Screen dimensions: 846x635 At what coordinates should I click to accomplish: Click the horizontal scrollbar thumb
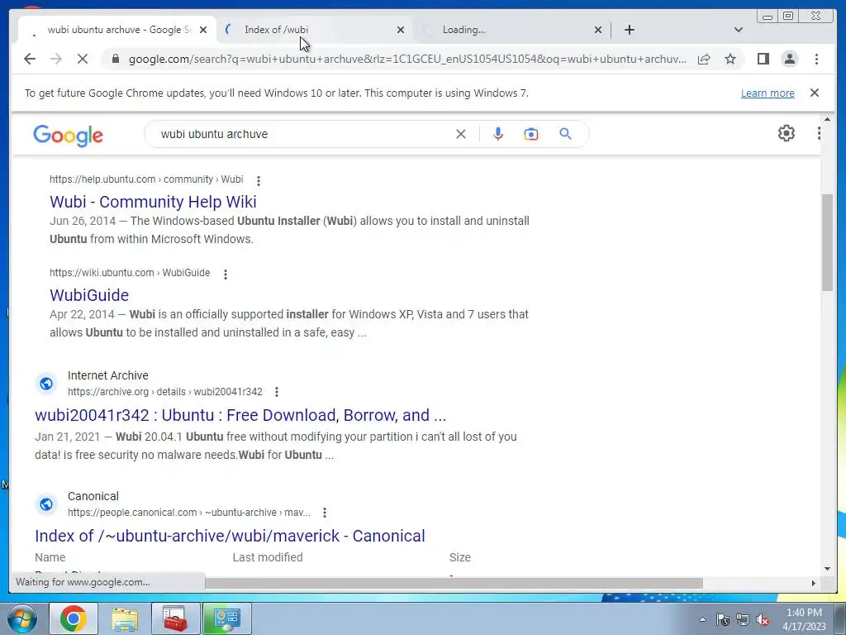[454, 583]
